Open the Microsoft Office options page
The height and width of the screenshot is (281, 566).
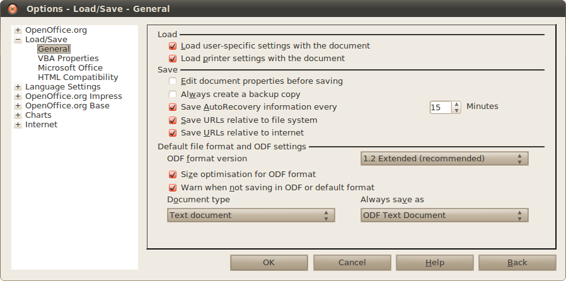pyautogui.click(x=70, y=68)
